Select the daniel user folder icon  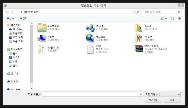tap(139, 28)
